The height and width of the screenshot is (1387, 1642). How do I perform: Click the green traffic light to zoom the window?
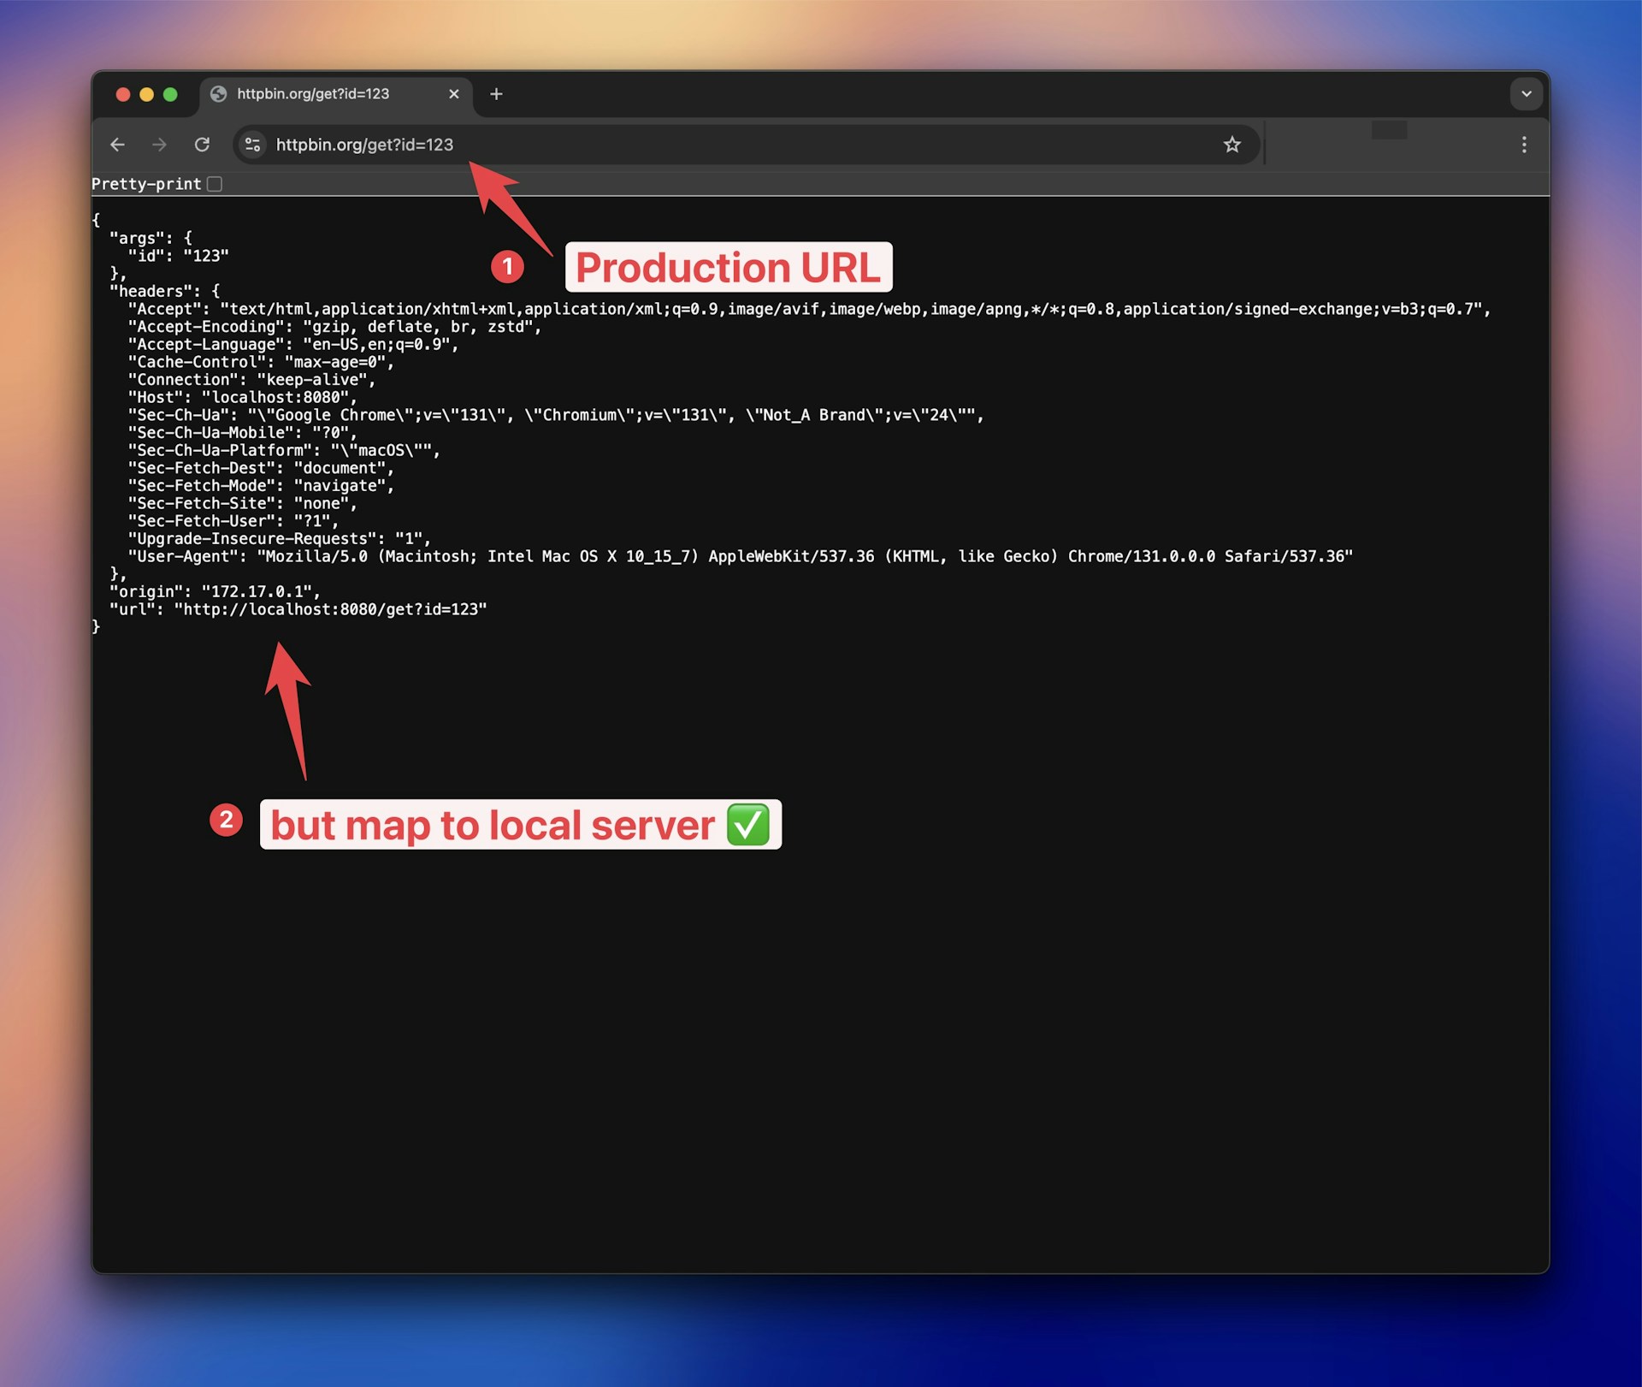point(172,94)
